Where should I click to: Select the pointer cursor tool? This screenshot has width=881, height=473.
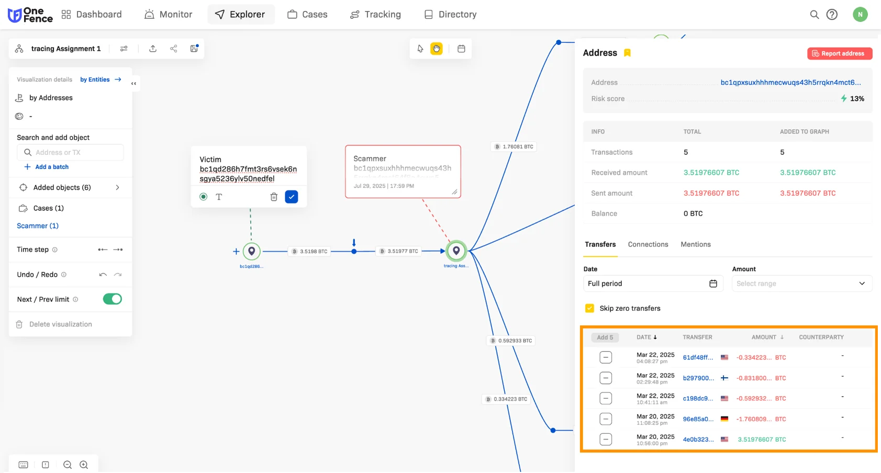point(420,49)
